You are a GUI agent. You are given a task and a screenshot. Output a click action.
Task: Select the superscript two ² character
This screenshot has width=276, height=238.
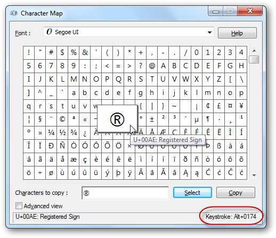pyautogui.click(x=163, y=119)
